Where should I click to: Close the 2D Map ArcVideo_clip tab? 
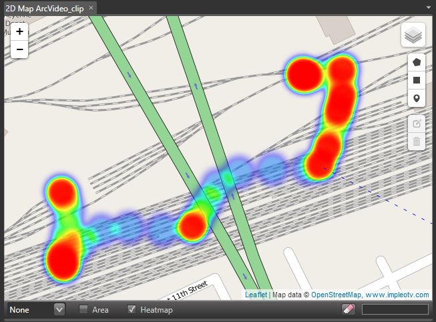pyautogui.click(x=91, y=7)
